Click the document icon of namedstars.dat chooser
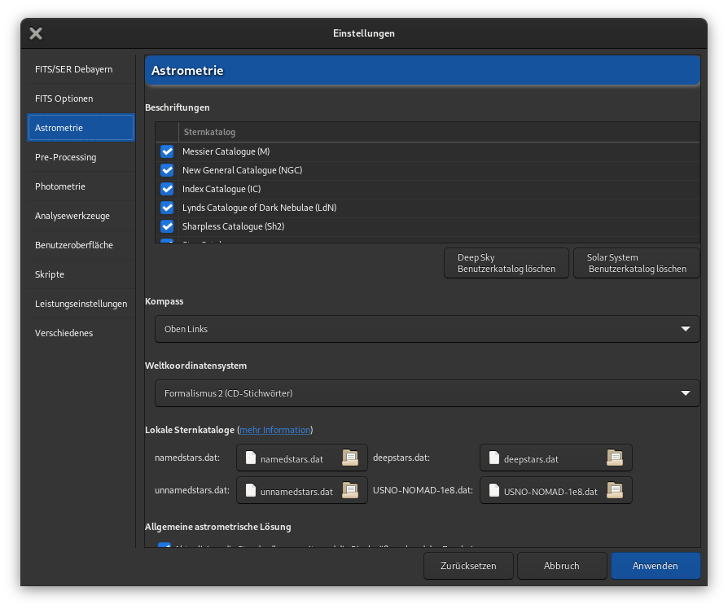The height and width of the screenshot is (609, 728). (x=251, y=458)
